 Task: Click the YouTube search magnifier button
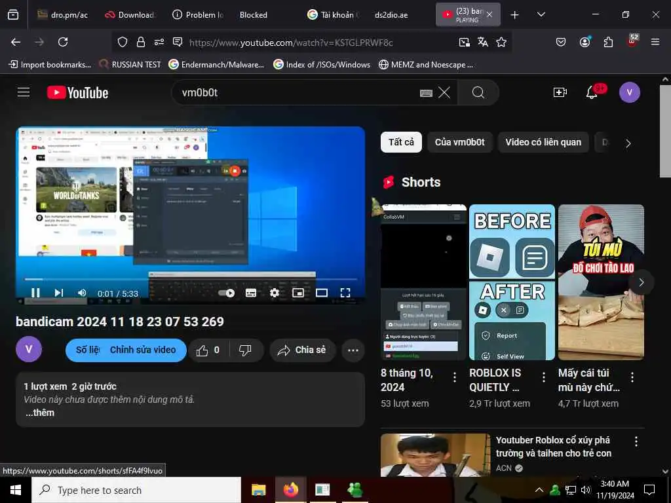coord(478,92)
